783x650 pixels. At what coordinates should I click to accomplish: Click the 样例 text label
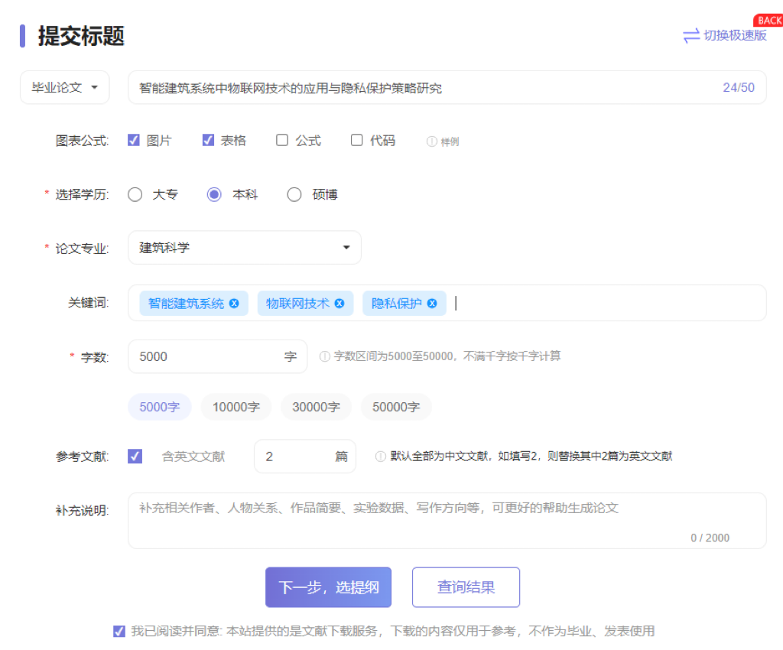coord(450,141)
